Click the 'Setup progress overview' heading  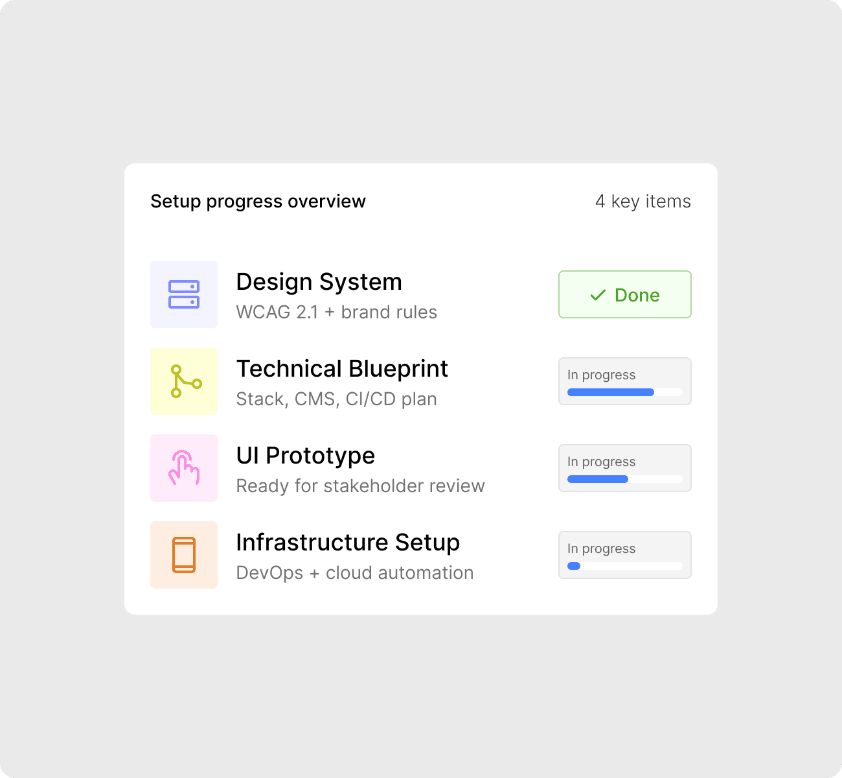point(258,202)
